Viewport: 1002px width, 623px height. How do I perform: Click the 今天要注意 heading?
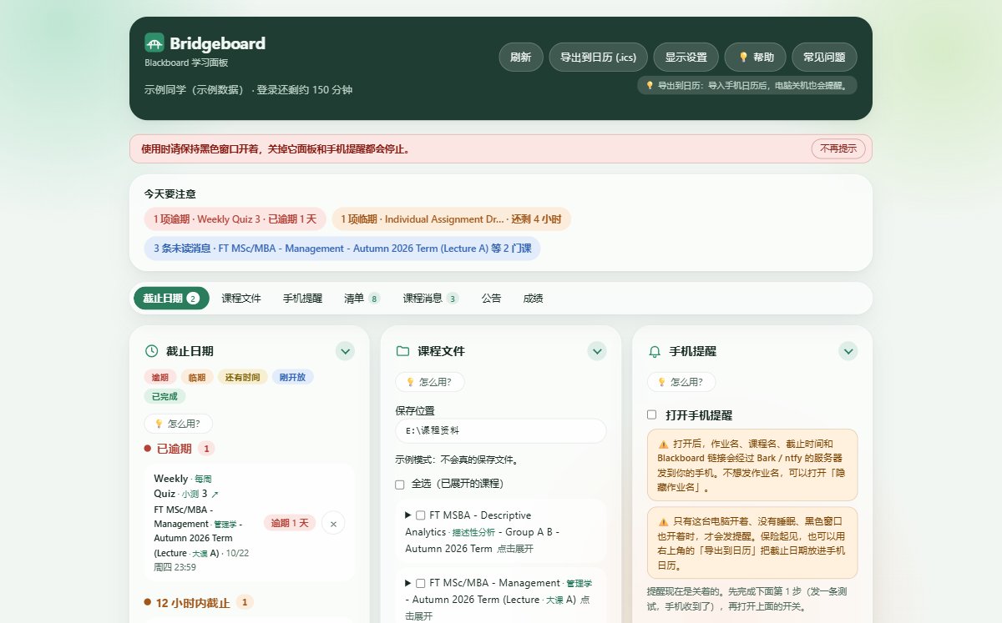click(170, 193)
